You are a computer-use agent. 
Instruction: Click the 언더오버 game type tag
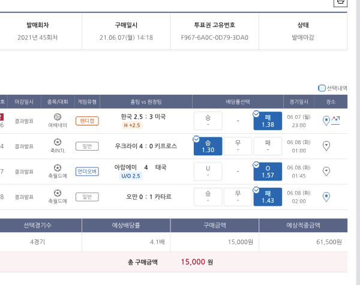pyautogui.click(x=87, y=171)
